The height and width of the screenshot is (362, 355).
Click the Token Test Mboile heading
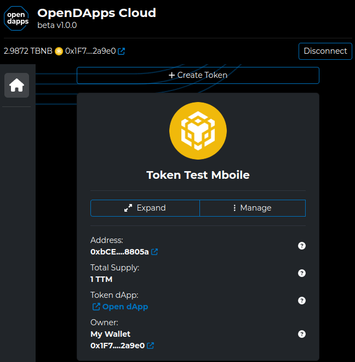198,175
